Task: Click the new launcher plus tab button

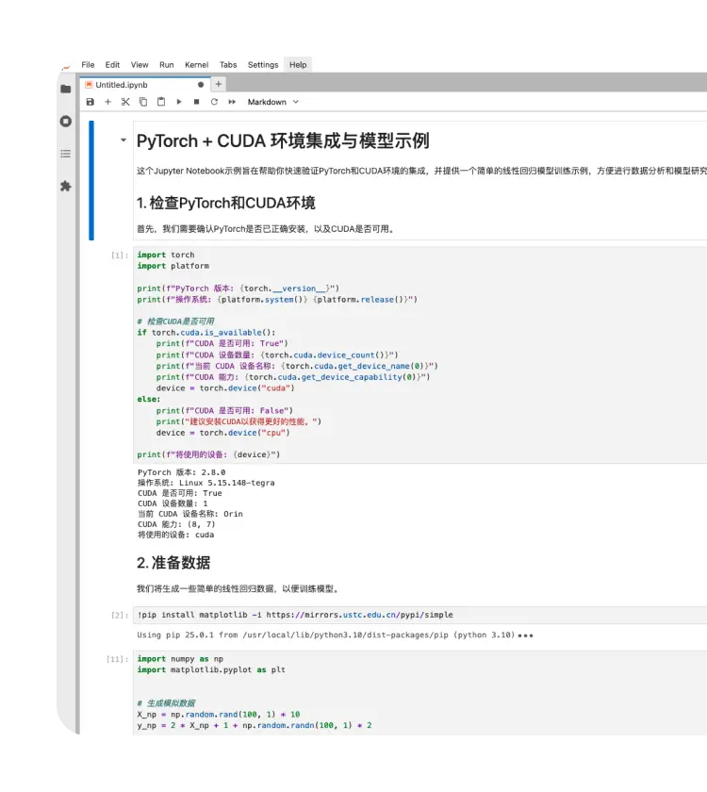Action: pyautogui.click(x=219, y=84)
